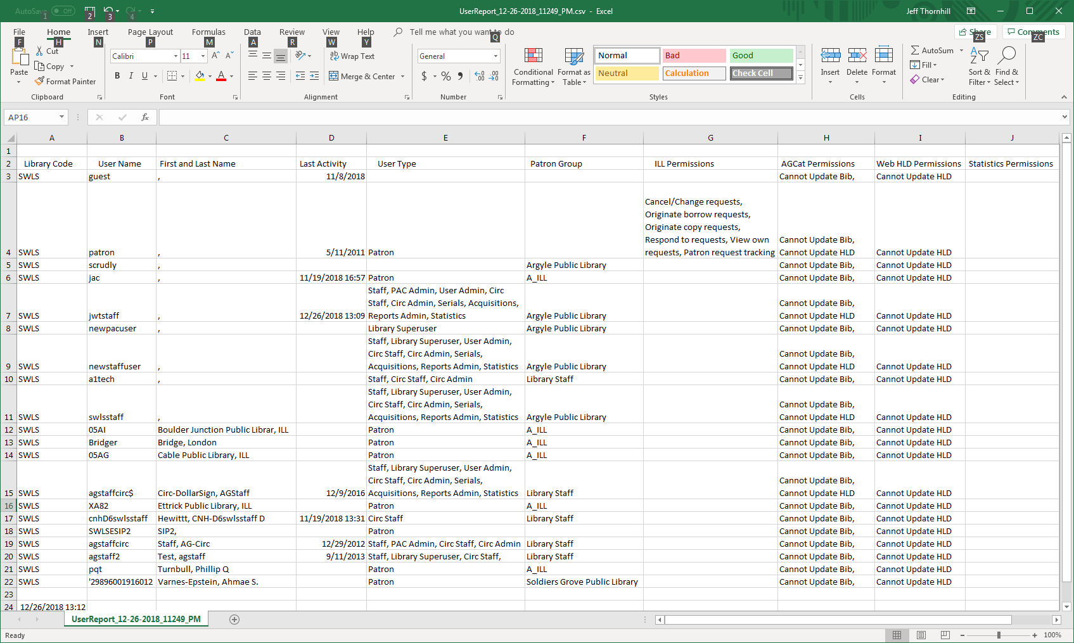Click Insert cells icon

(x=830, y=56)
